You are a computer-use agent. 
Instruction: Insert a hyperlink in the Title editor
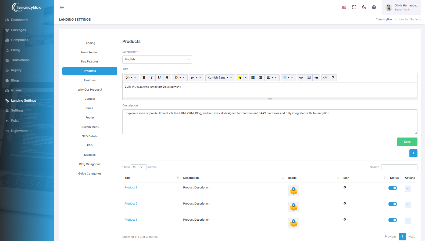pyautogui.click(x=301, y=78)
